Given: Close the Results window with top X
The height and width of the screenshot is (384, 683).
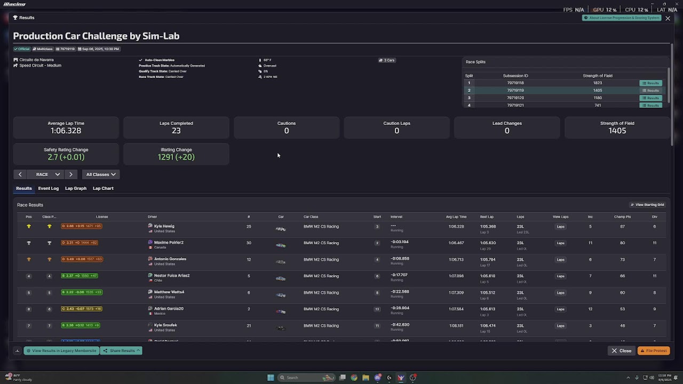Looking at the screenshot, I should click(x=668, y=18).
